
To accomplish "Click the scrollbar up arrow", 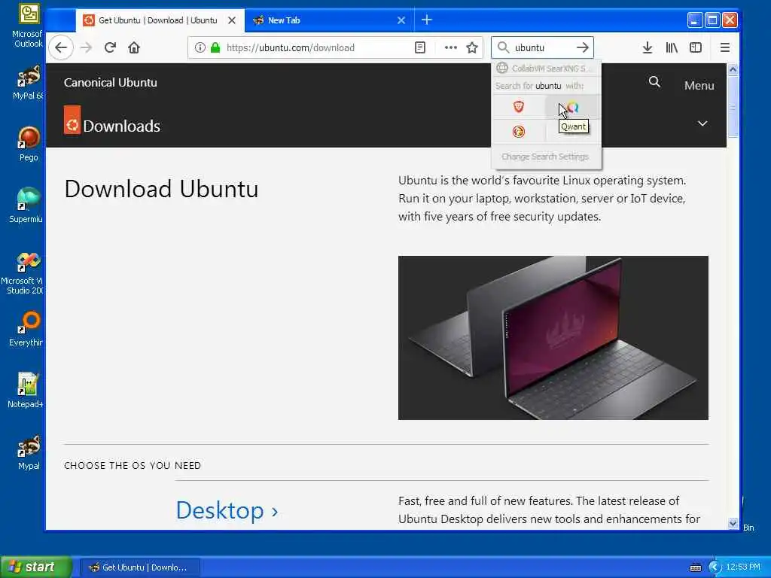I will click(733, 69).
